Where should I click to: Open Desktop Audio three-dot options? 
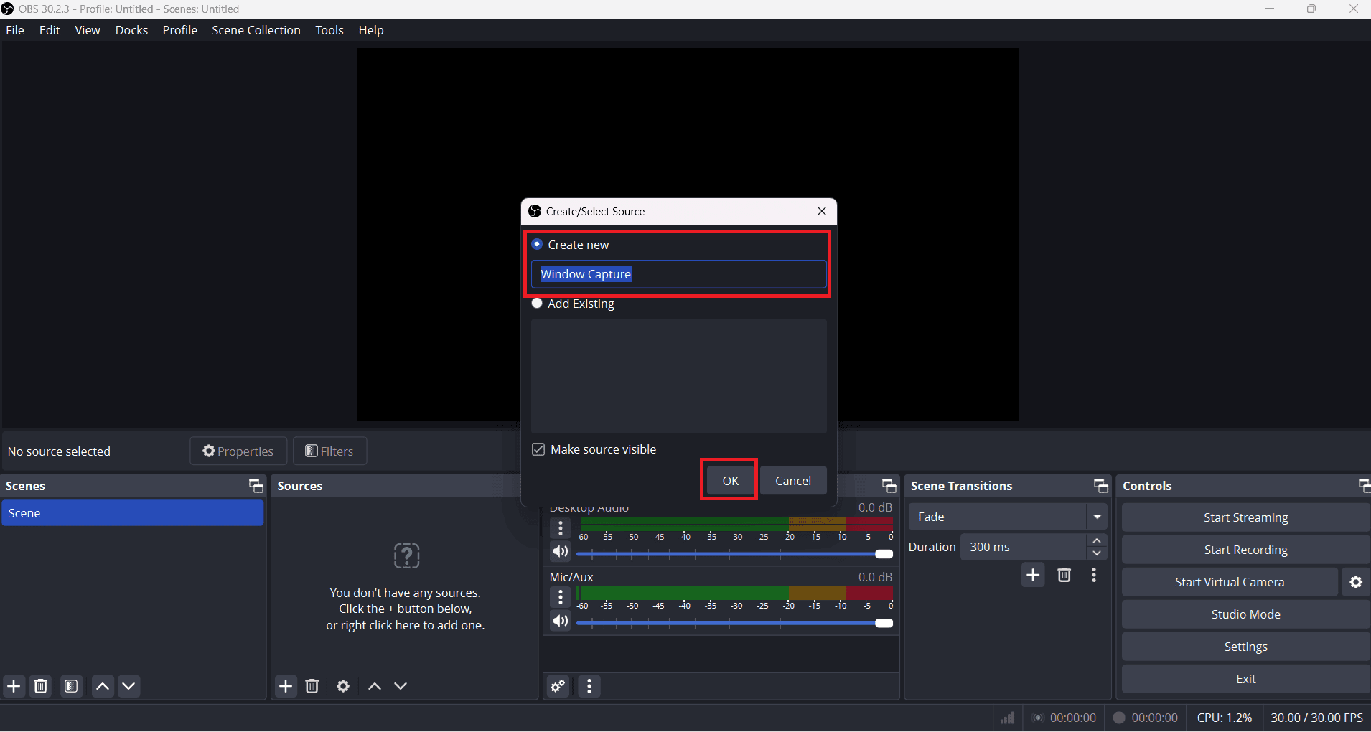561,528
